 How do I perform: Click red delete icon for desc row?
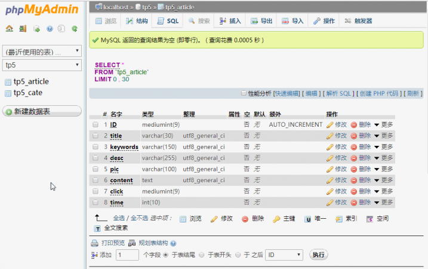click(354, 158)
